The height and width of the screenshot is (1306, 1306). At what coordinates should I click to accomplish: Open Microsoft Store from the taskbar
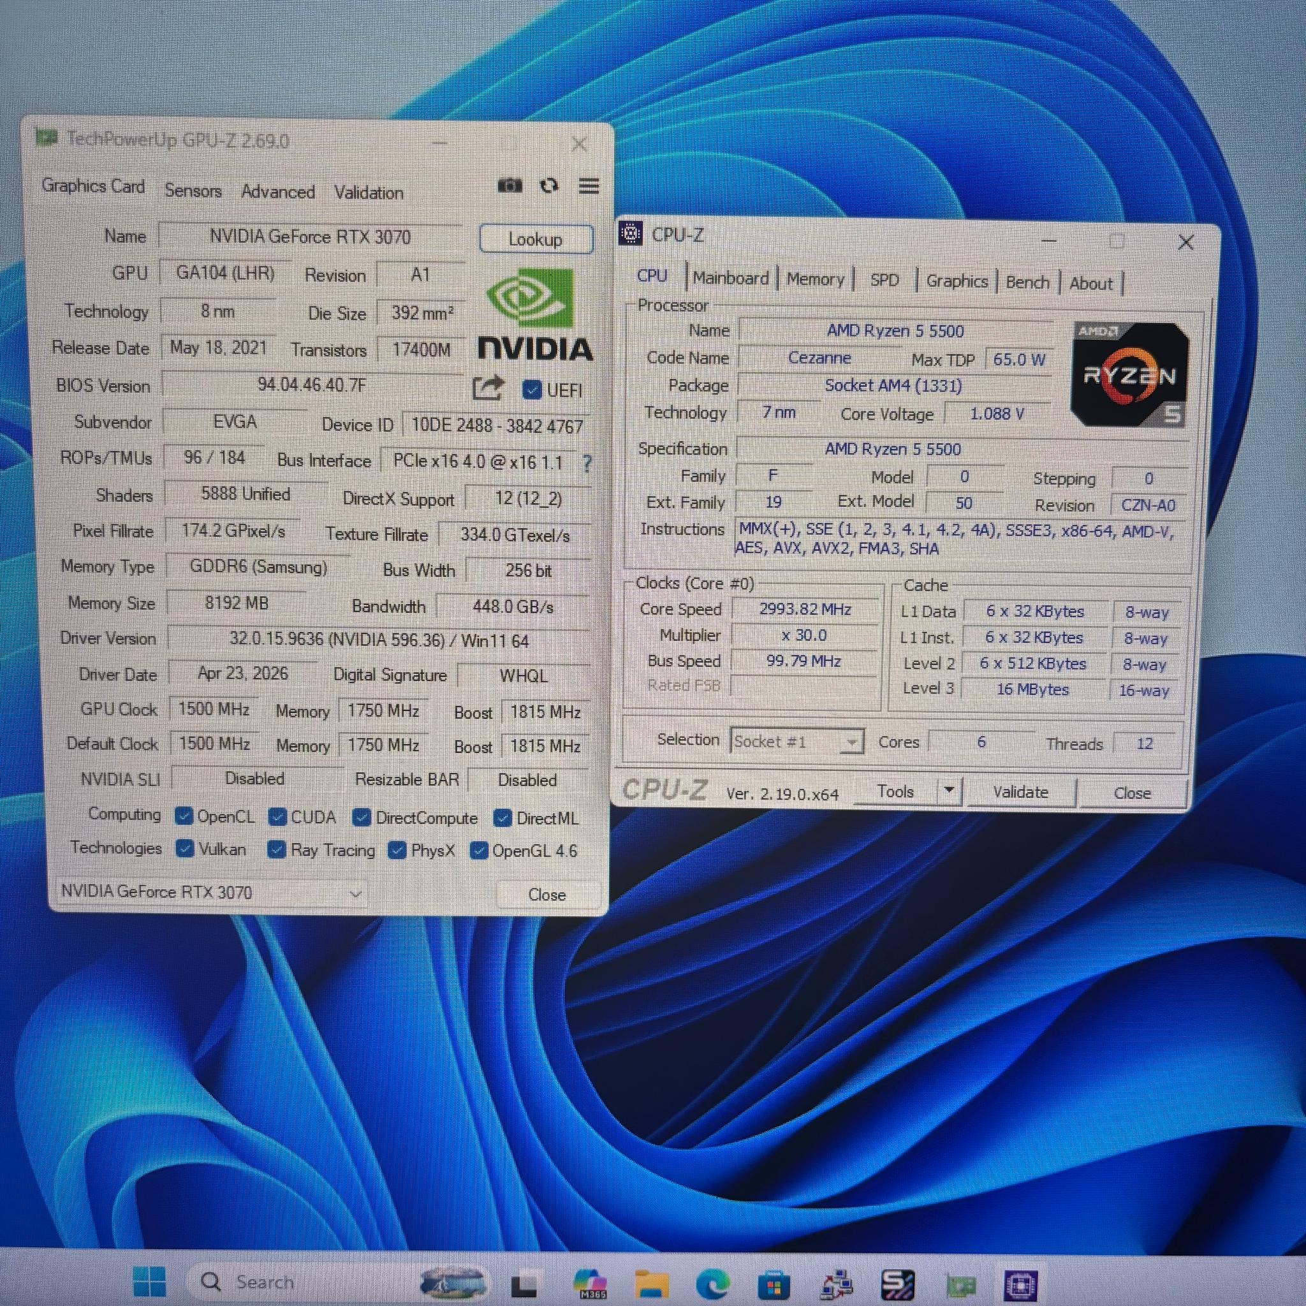point(774,1284)
